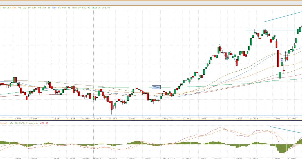302x159 pixels.
Task: Click the blue SMA 94 924.31 legend label
Action: (x=61, y=8)
